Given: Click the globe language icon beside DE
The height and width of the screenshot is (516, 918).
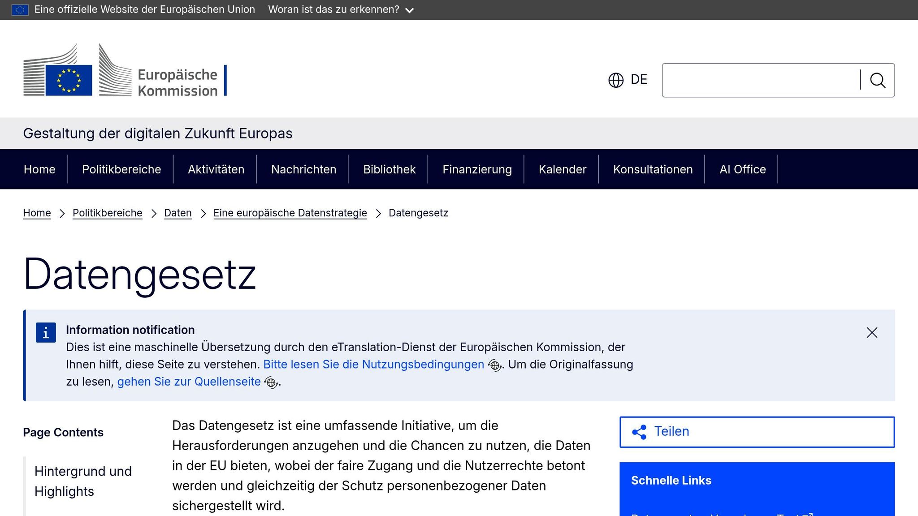Looking at the screenshot, I should [x=616, y=80].
